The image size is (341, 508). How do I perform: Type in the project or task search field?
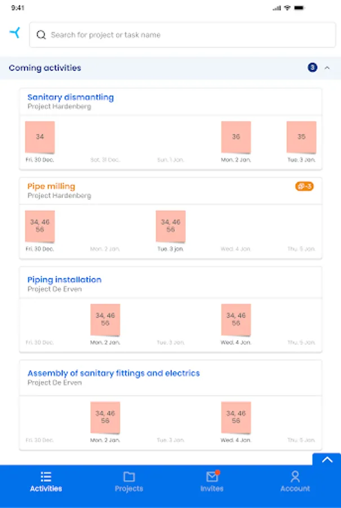coord(180,35)
